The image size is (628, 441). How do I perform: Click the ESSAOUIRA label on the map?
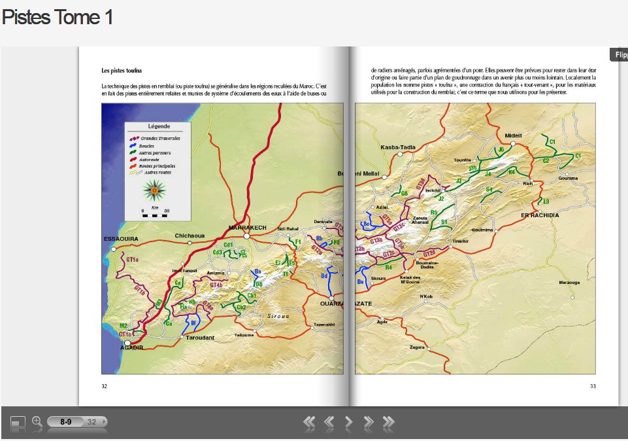point(121,239)
